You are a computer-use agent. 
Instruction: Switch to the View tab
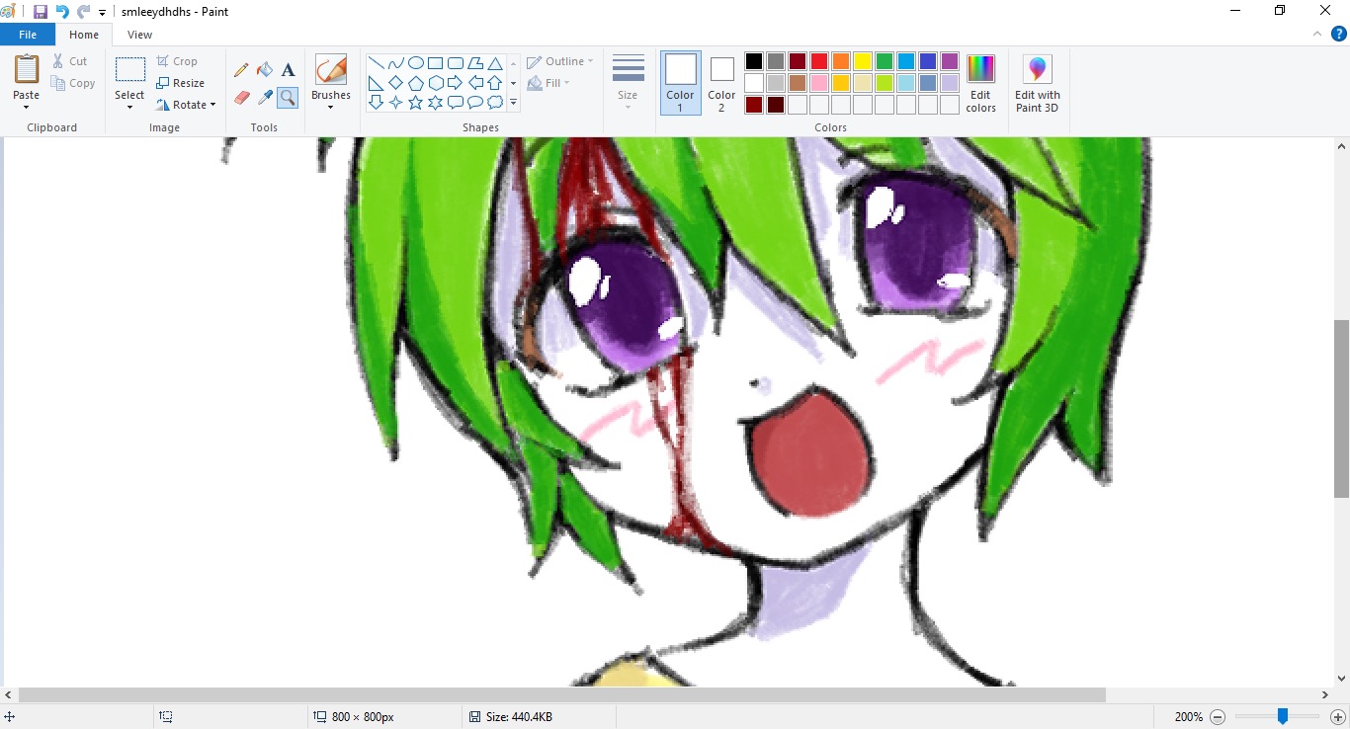139,35
